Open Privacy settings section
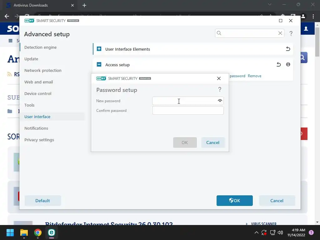 point(39,140)
